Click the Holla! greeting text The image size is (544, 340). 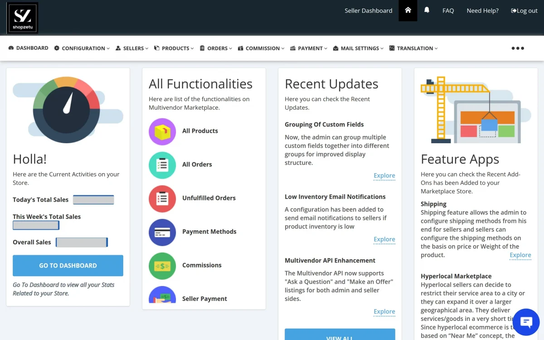pos(29,159)
